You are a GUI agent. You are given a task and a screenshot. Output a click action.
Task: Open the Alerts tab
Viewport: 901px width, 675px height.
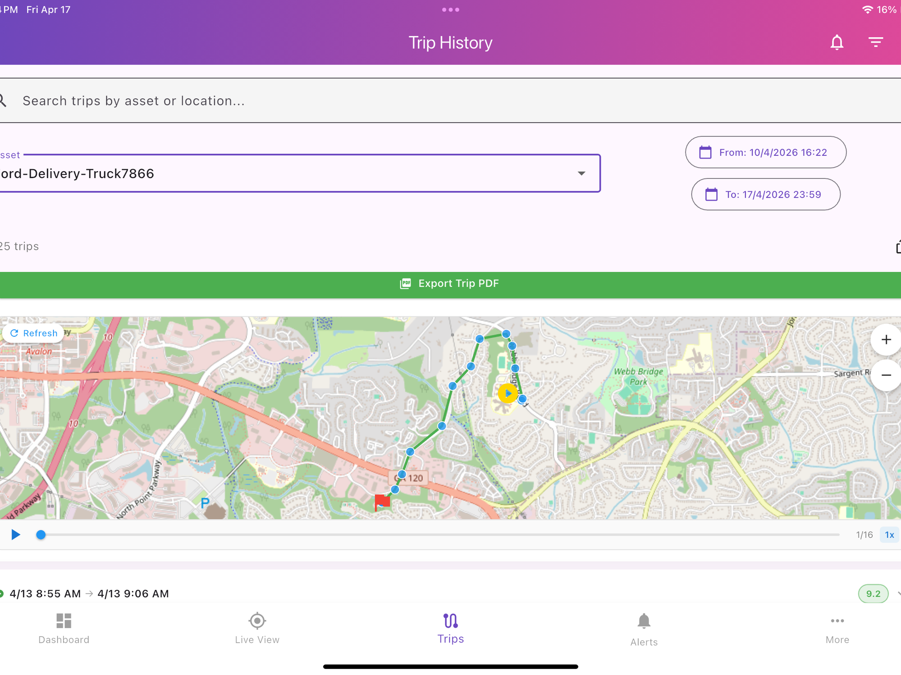pyautogui.click(x=643, y=630)
